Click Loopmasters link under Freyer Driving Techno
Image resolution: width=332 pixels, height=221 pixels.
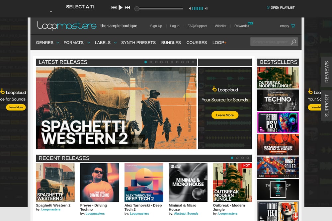pos(95,214)
